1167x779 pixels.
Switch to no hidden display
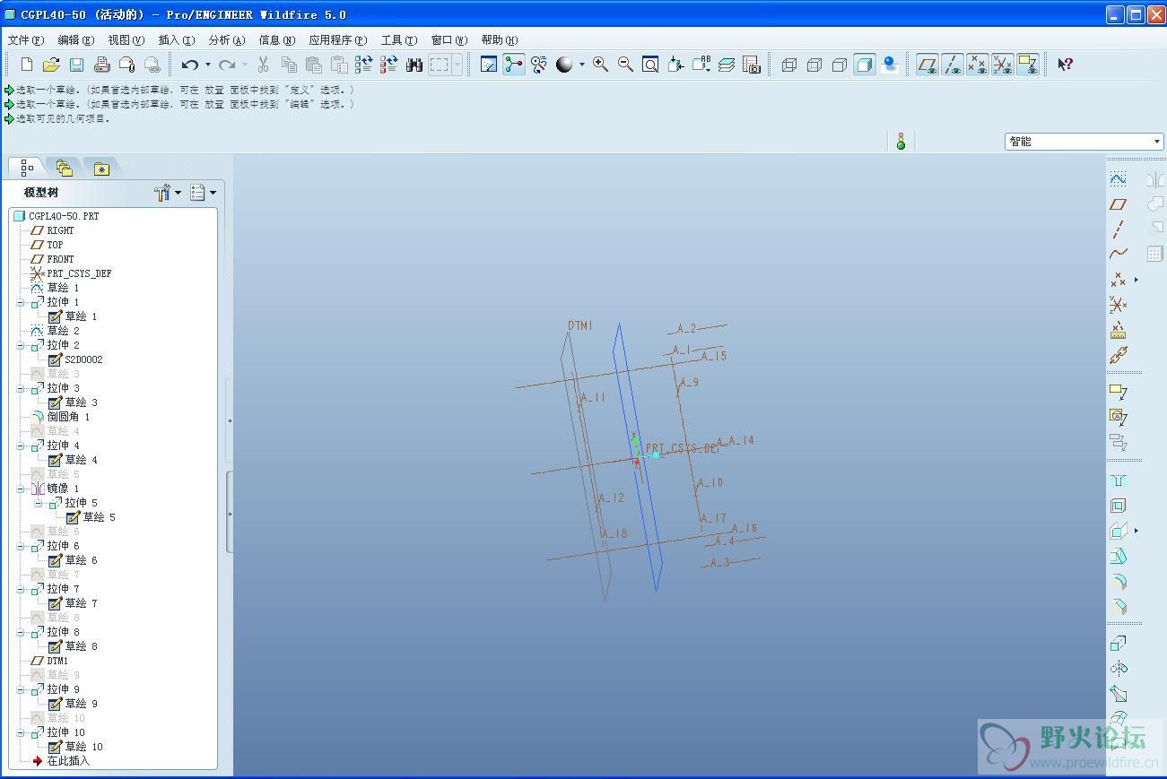point(840,65)
